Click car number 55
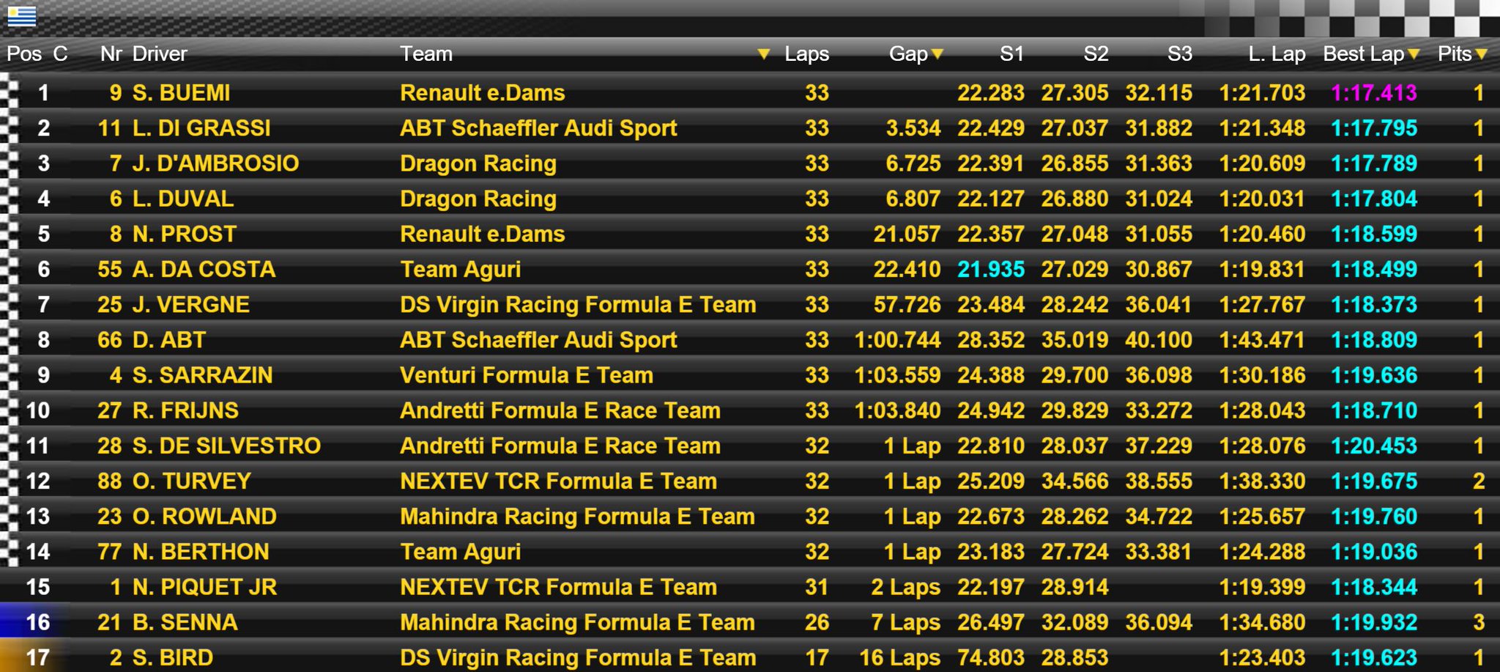Viewport: 1500px width, 672px height. pos(110,269)
